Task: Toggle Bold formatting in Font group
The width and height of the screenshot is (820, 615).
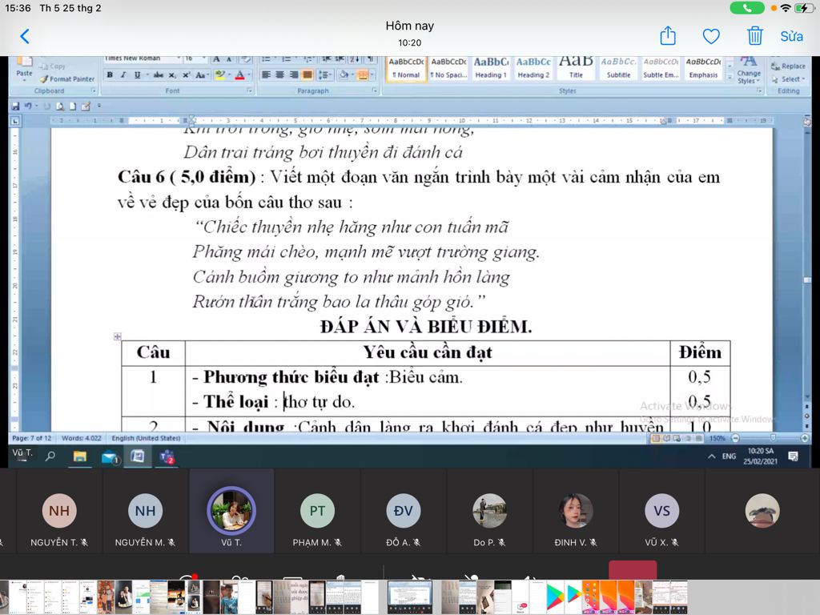Action: point(110,74)
